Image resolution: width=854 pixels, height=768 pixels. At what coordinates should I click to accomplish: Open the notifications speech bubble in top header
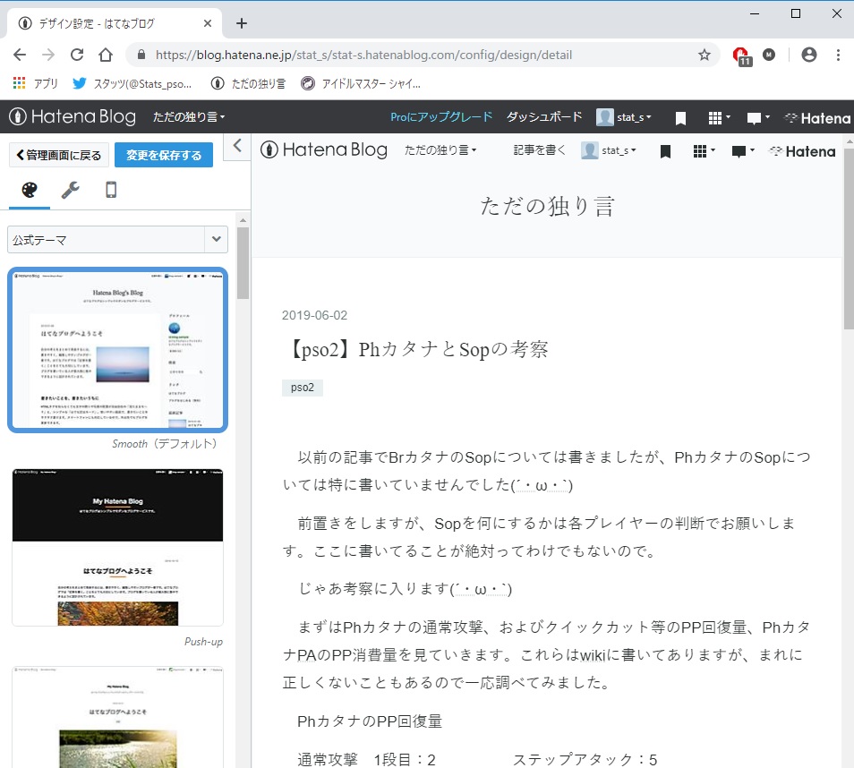(x=758, y=117)
